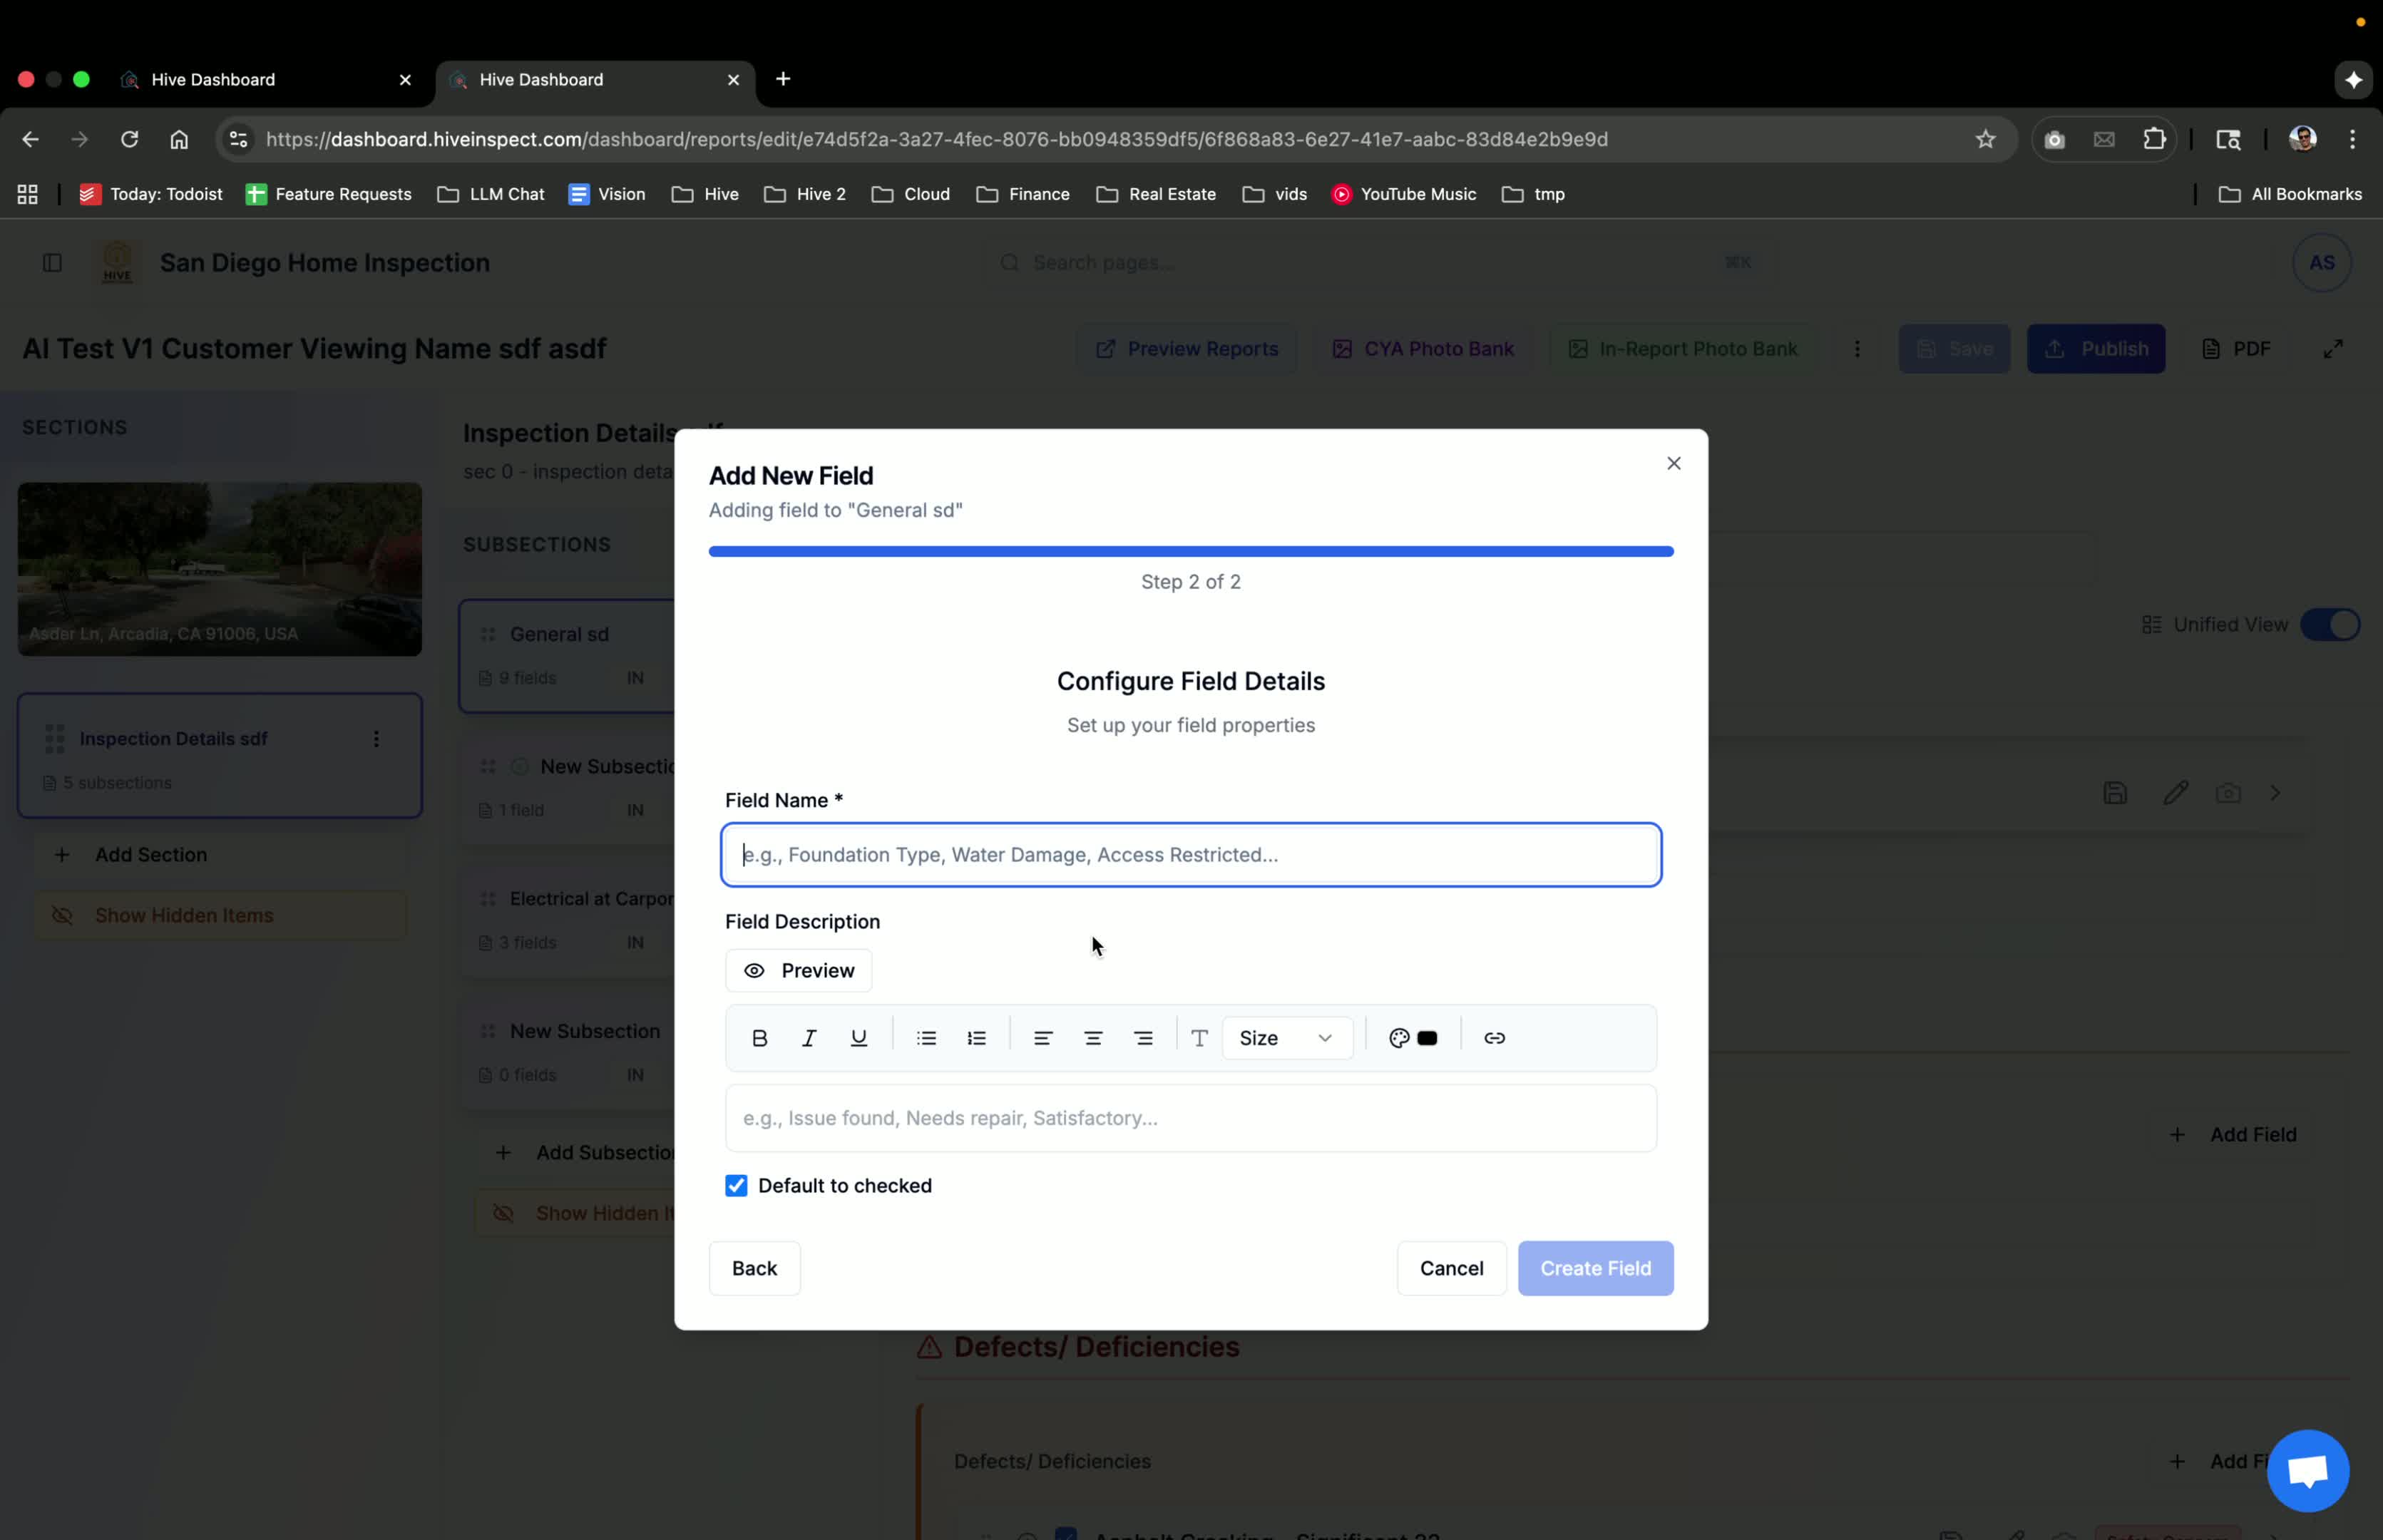Align description text right
The width and height of the screenshot is (2383, 1540).
pos(1143,1038)
